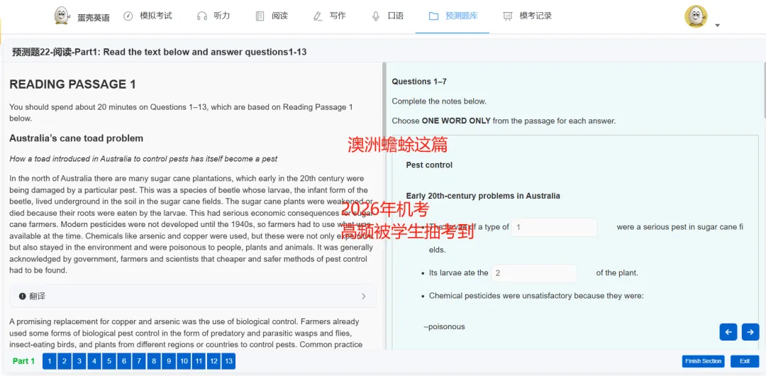Click the Finish Section button
The image size is (766, 376).
[x=703, y=361]
